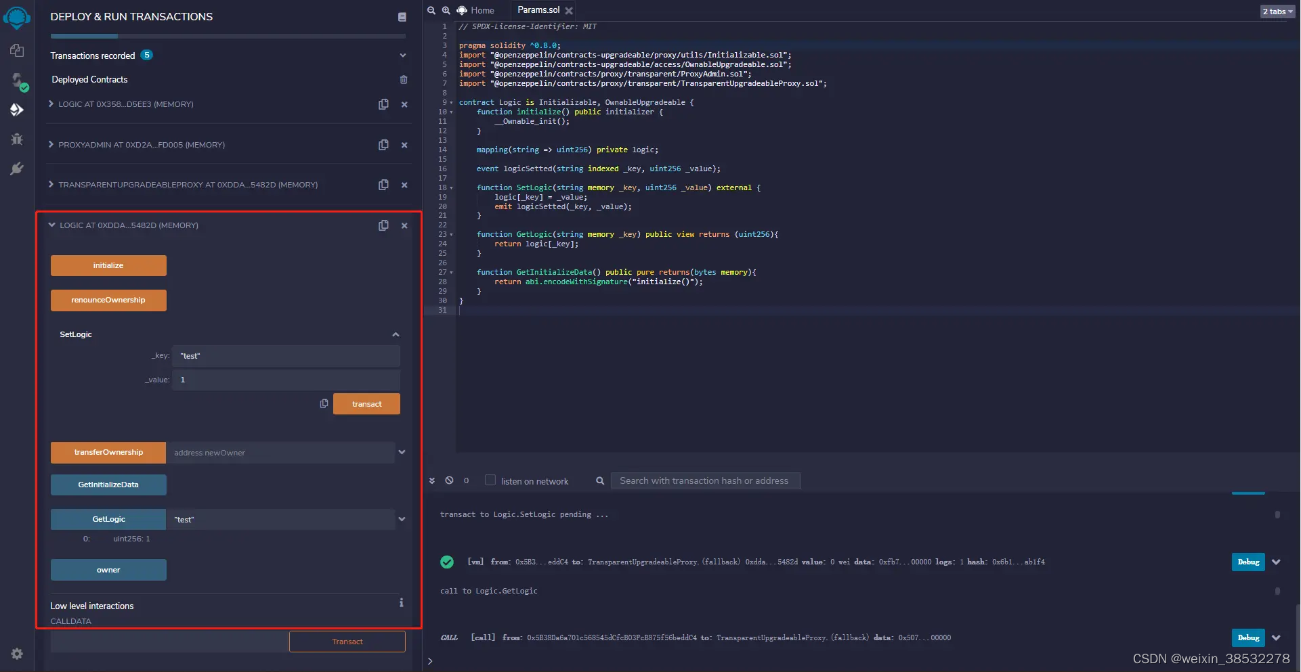Select Params.sol tab
Screen dimensions: 1301x672
(538, 10)
